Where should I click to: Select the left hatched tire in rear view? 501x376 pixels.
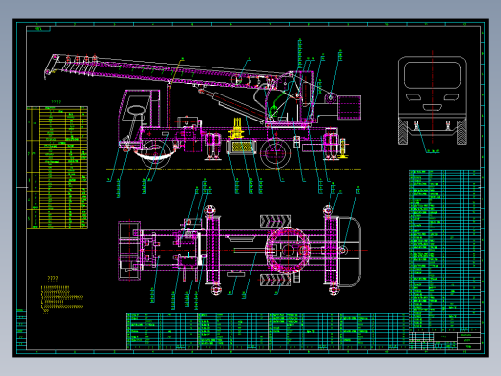coord(403,132)
